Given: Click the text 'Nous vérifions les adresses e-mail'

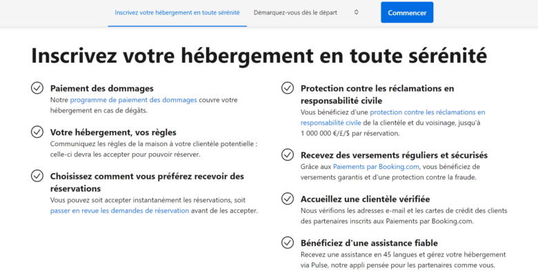Looking at the screenshot, I should 357,210.
